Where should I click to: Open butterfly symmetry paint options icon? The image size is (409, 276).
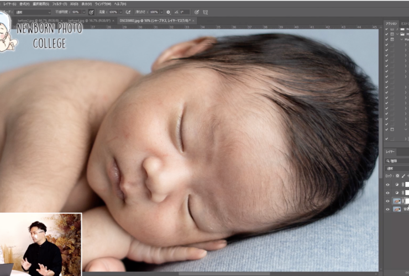pos(206,12)
